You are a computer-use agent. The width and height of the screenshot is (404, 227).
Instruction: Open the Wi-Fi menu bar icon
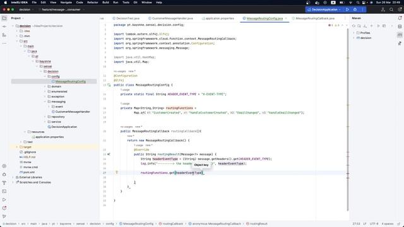click(x=350, y=3)
